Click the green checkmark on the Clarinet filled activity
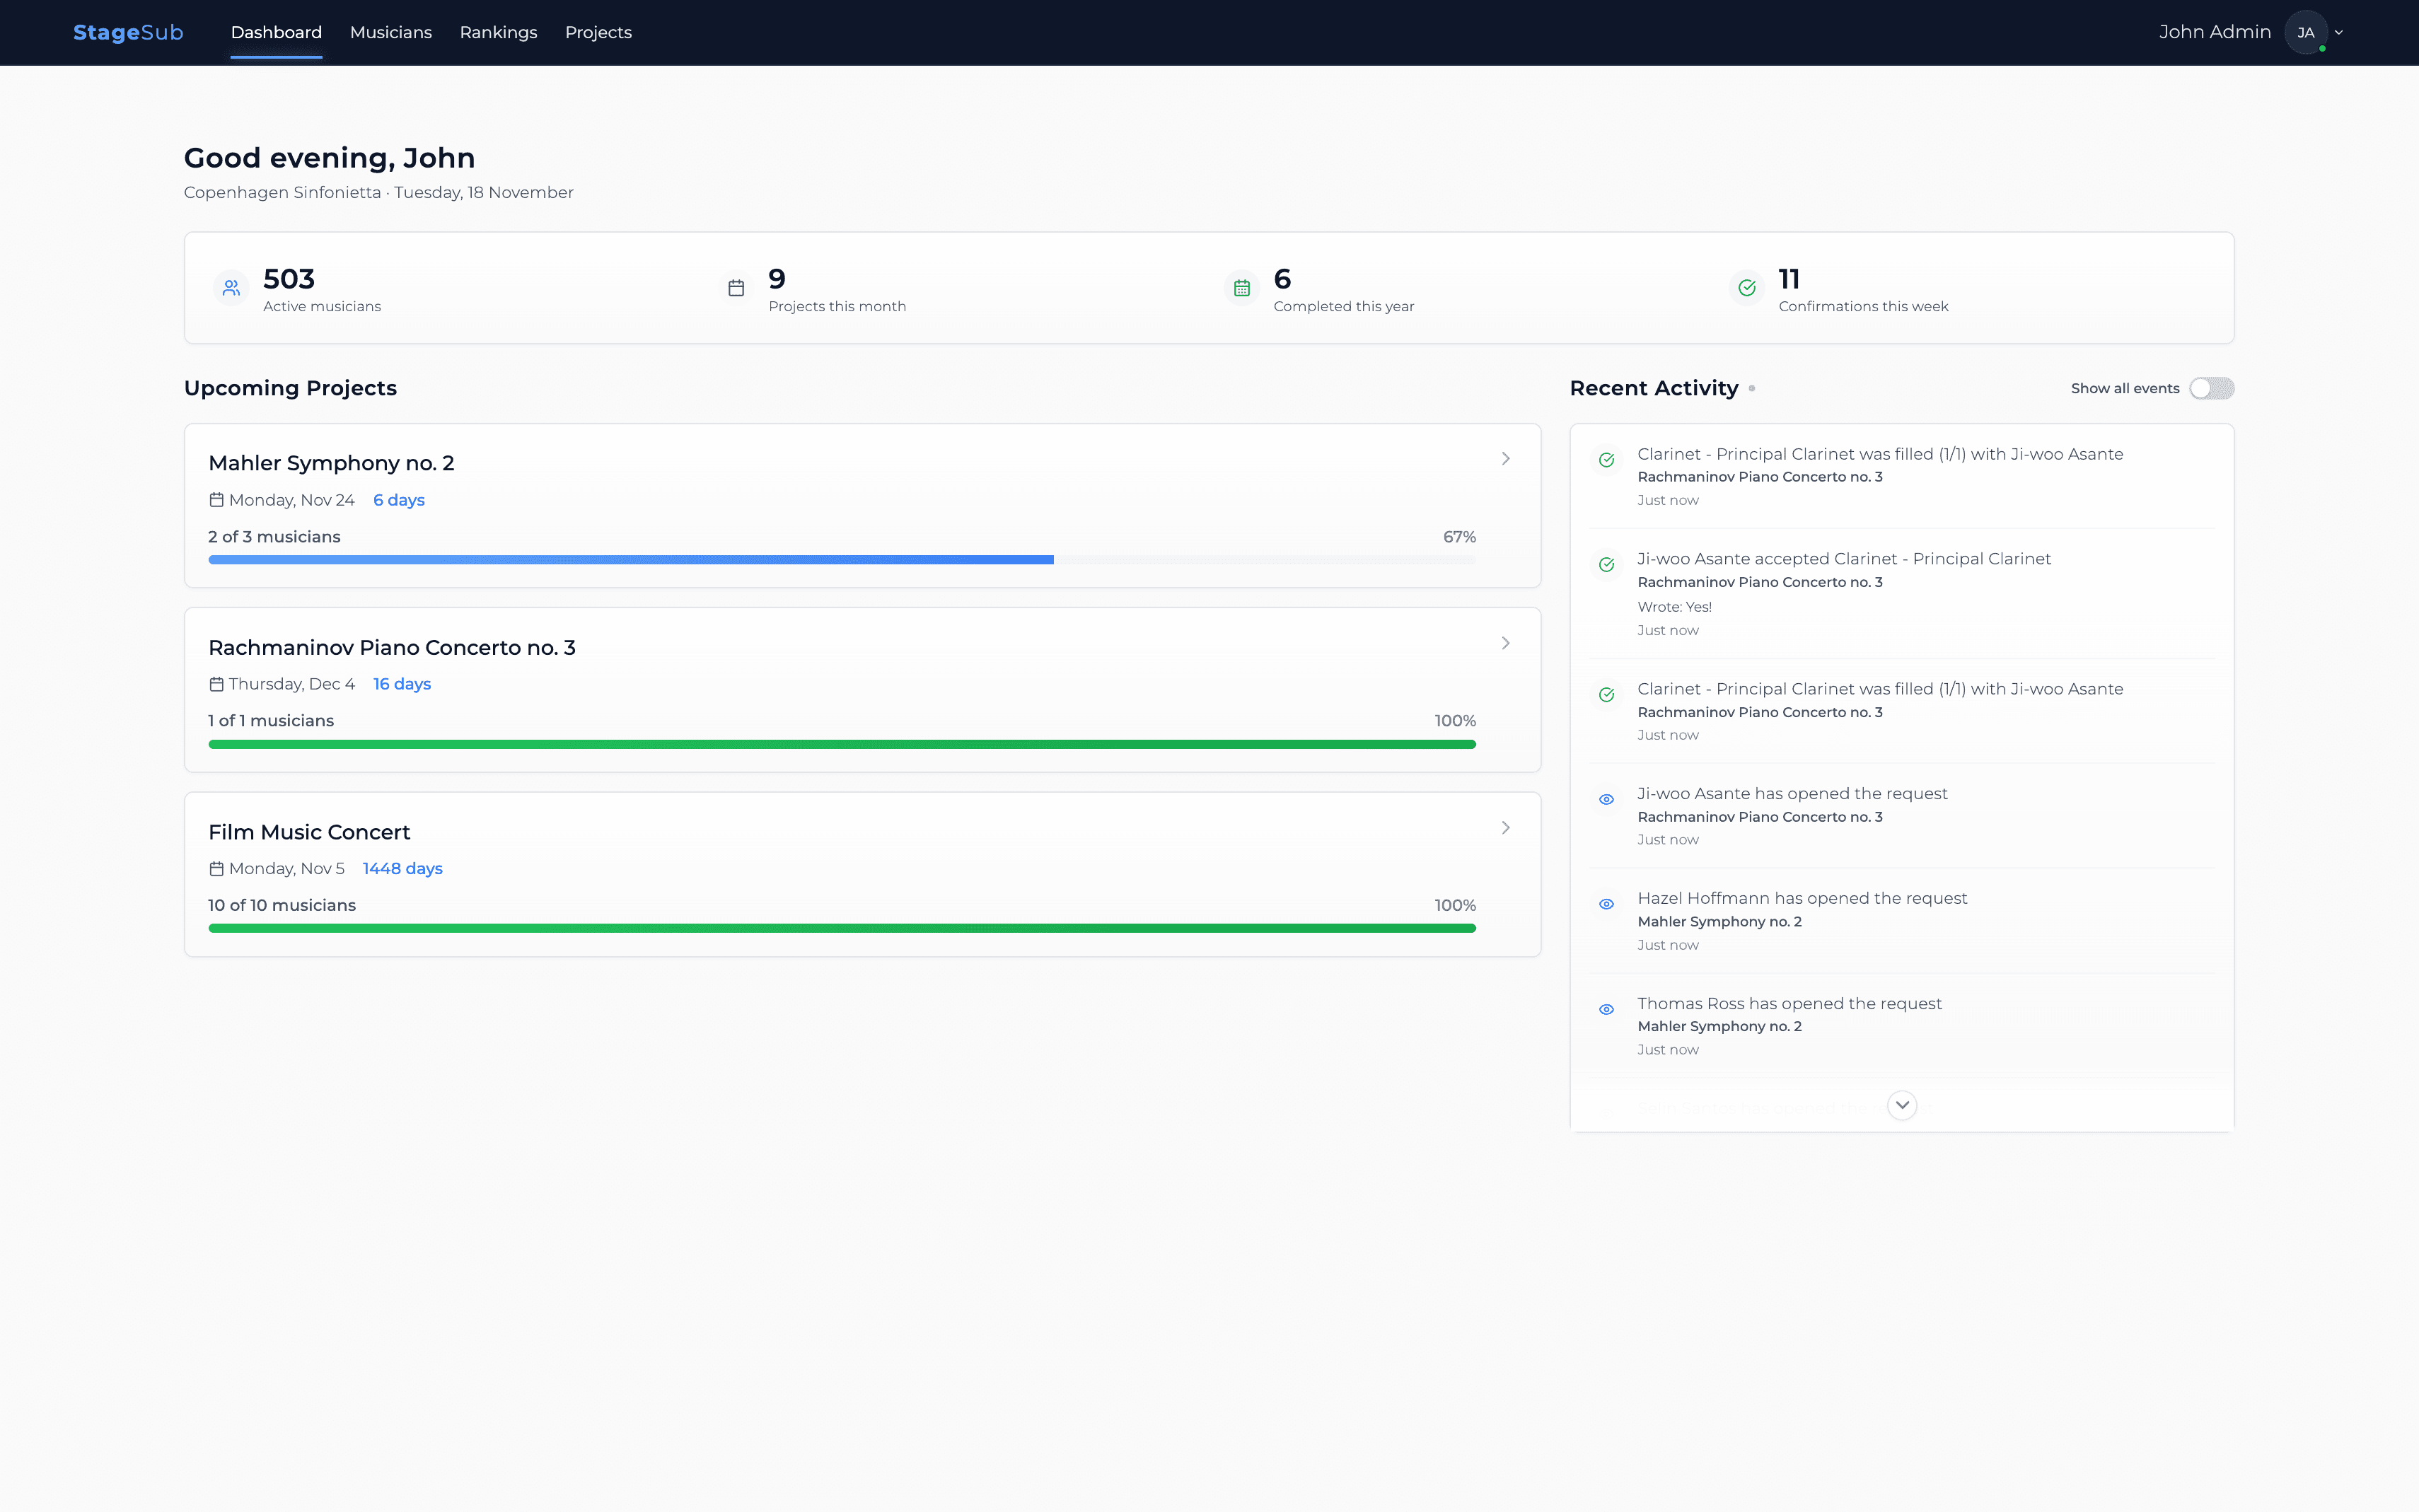This screenshot has width=2419, height=1512. click(x=1607, y=460)
